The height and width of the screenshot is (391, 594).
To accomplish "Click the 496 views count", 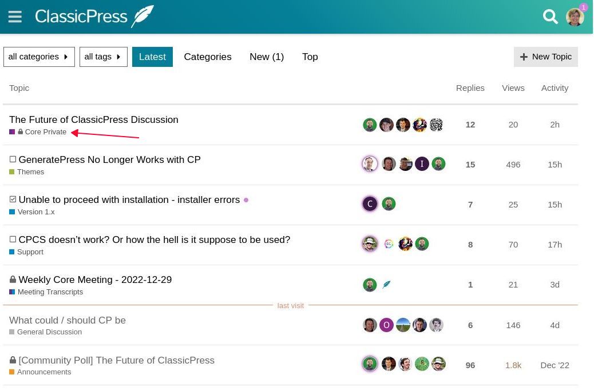I will point(513,165).
